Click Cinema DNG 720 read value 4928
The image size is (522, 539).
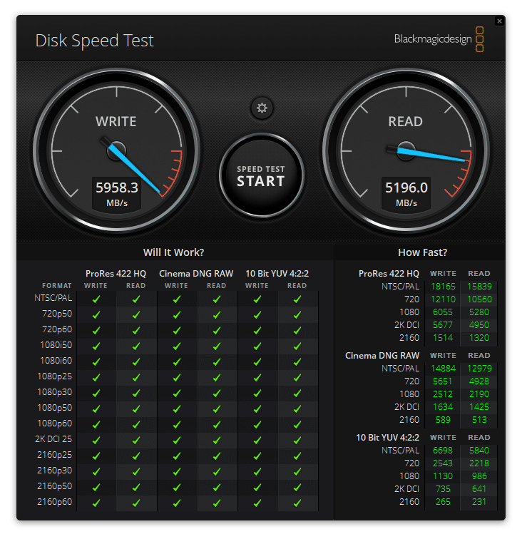(479, 381)
